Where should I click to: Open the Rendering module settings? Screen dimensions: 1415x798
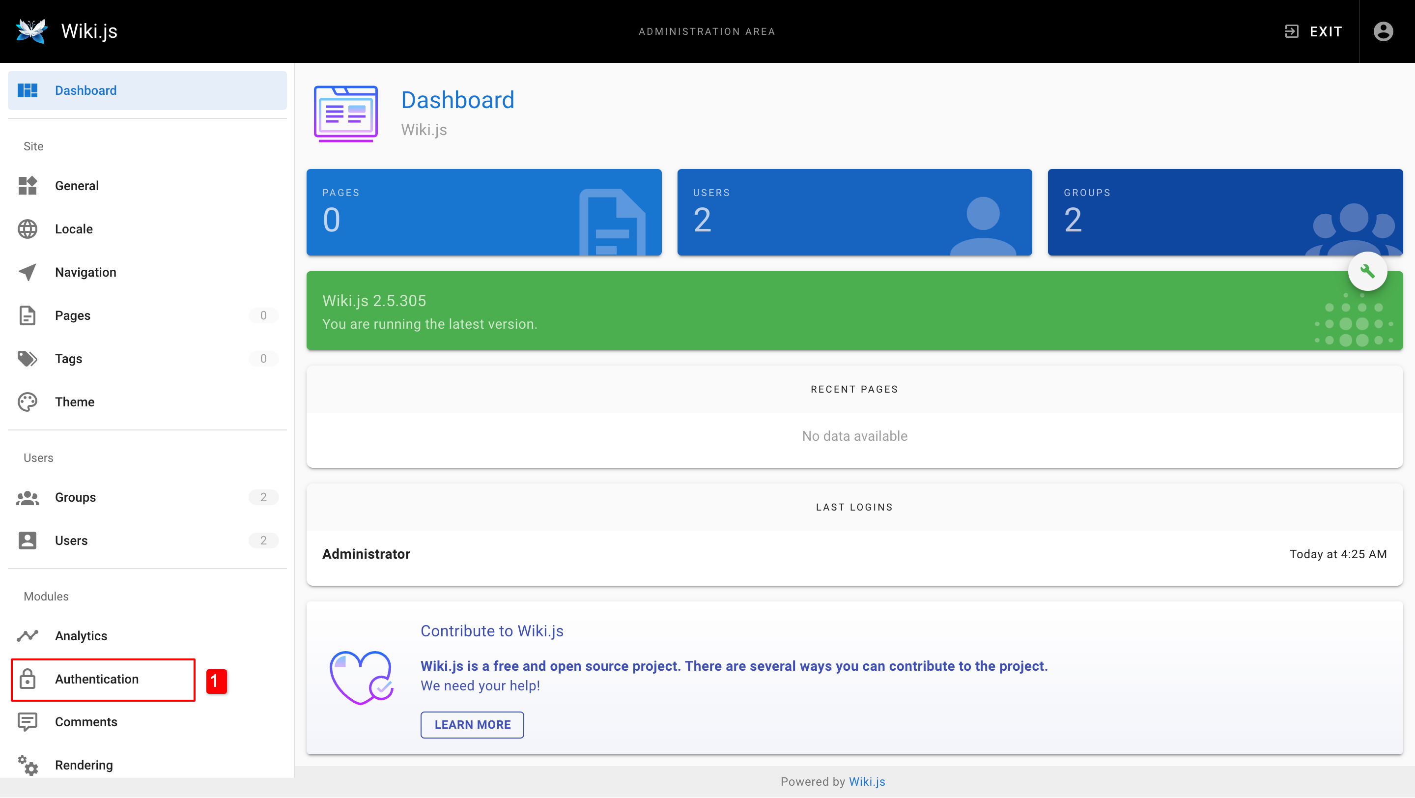[83, 765]
